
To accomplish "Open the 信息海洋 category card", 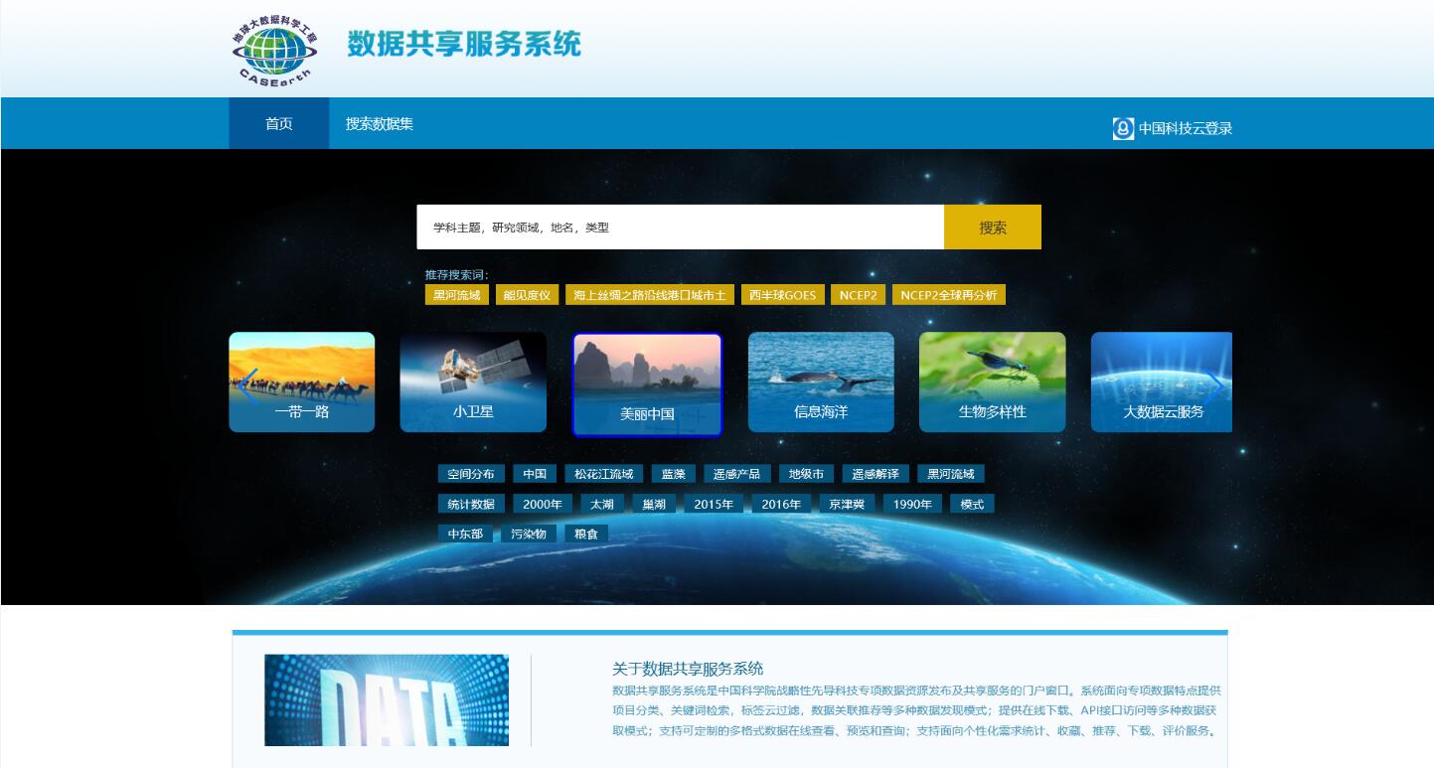I will [x=821, y=383].
